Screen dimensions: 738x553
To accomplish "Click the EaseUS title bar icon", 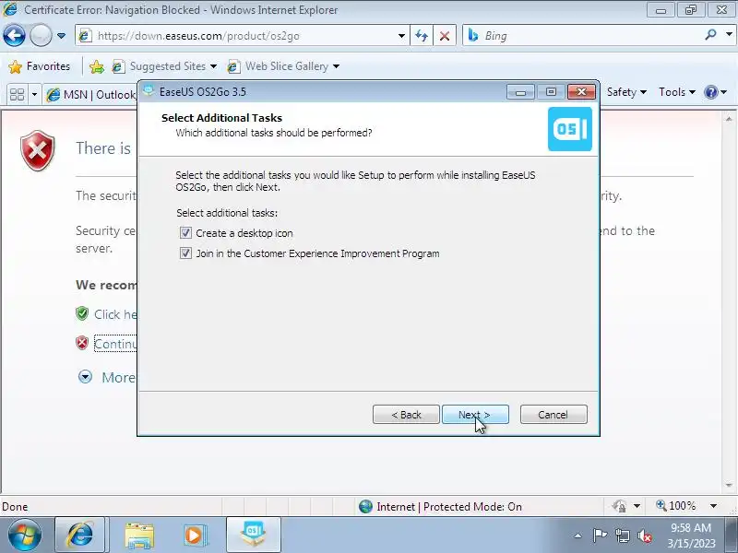I will pos(149,90).
